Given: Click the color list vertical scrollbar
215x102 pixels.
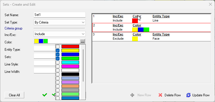Looking at the screenshot, I should pyautogui.click(x=83, y=65).
